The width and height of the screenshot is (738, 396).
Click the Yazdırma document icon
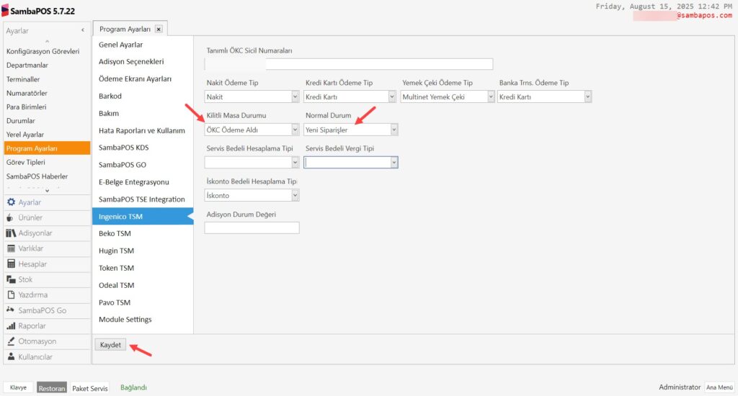tap(12, 295)
